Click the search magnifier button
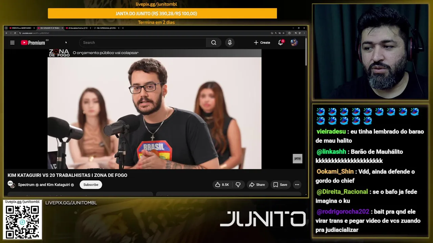 pos(214,43)
